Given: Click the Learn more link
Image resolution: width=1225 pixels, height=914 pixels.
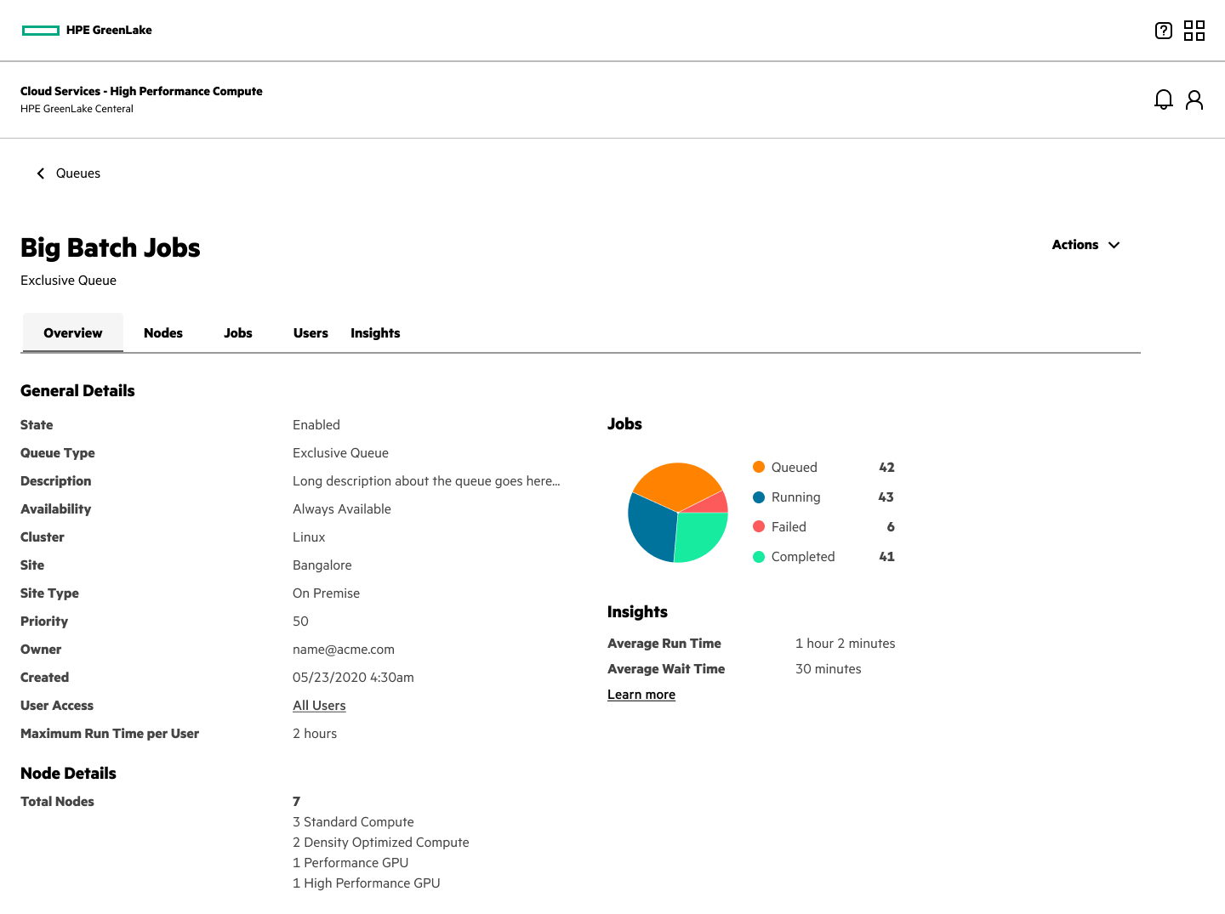Looking at the screenshot, I should point(641,695).
